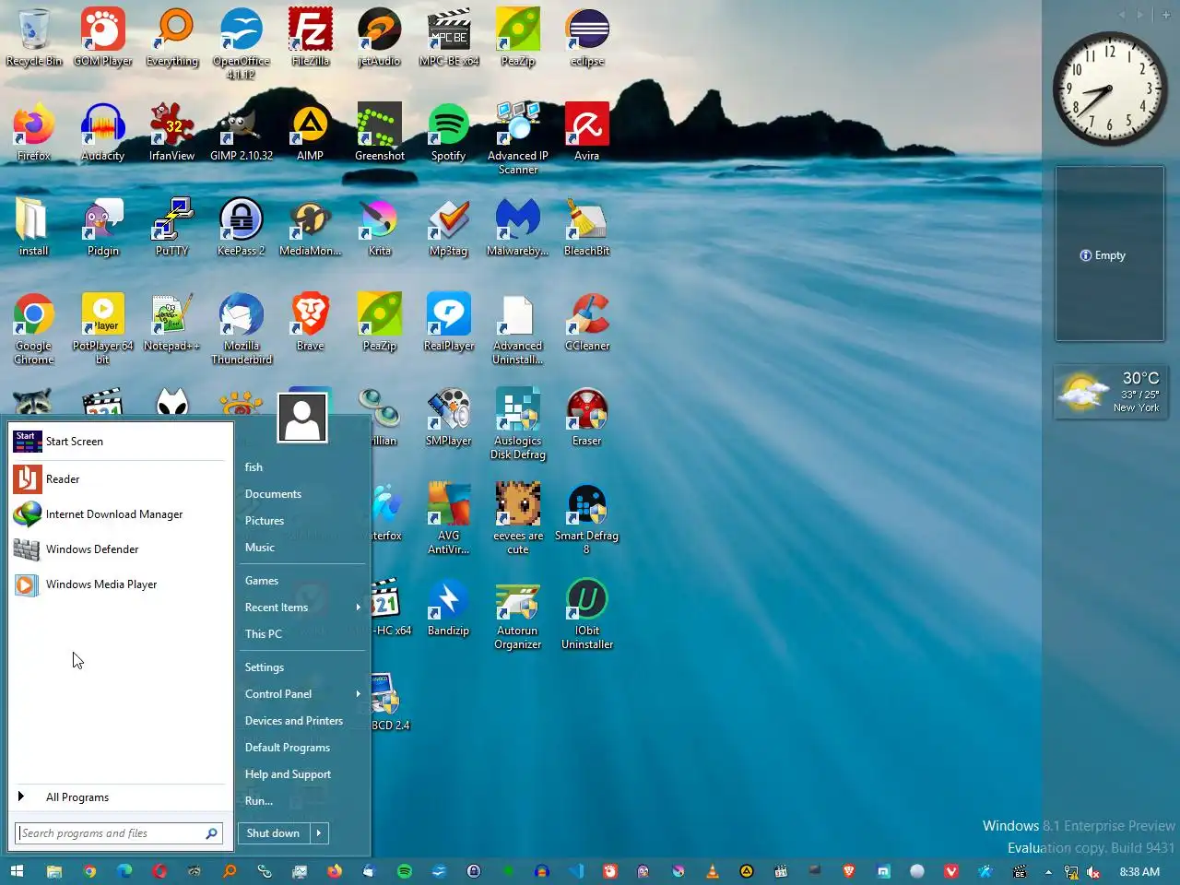
Task: Open the PuTTY desktop shortcut
Action: [x=172, y=227]
